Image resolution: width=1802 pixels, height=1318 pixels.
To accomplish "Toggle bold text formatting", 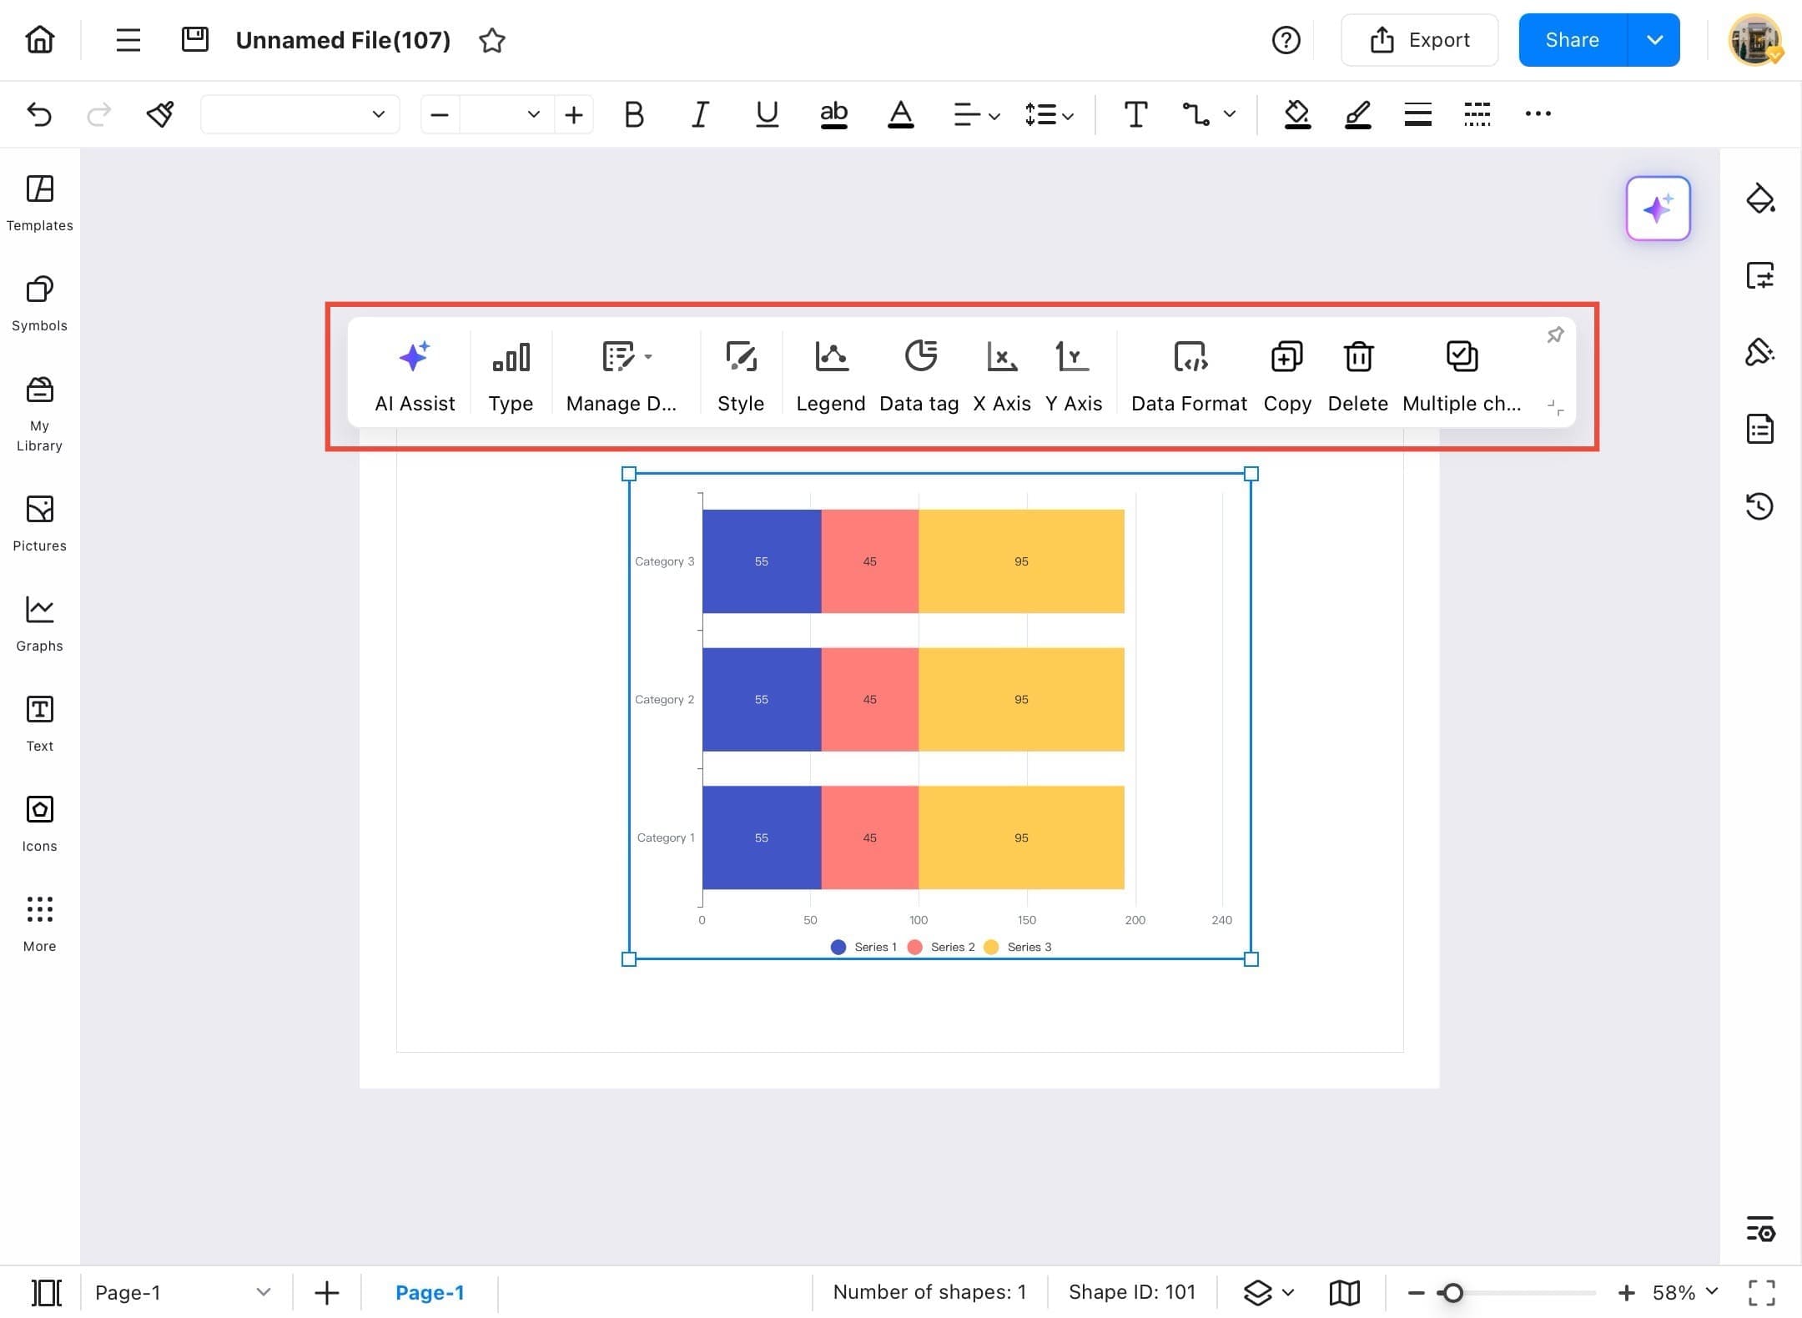I will coord(633,114).
